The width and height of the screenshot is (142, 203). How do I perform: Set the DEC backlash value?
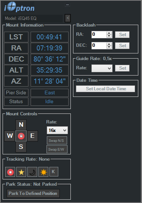pos(122,46)
